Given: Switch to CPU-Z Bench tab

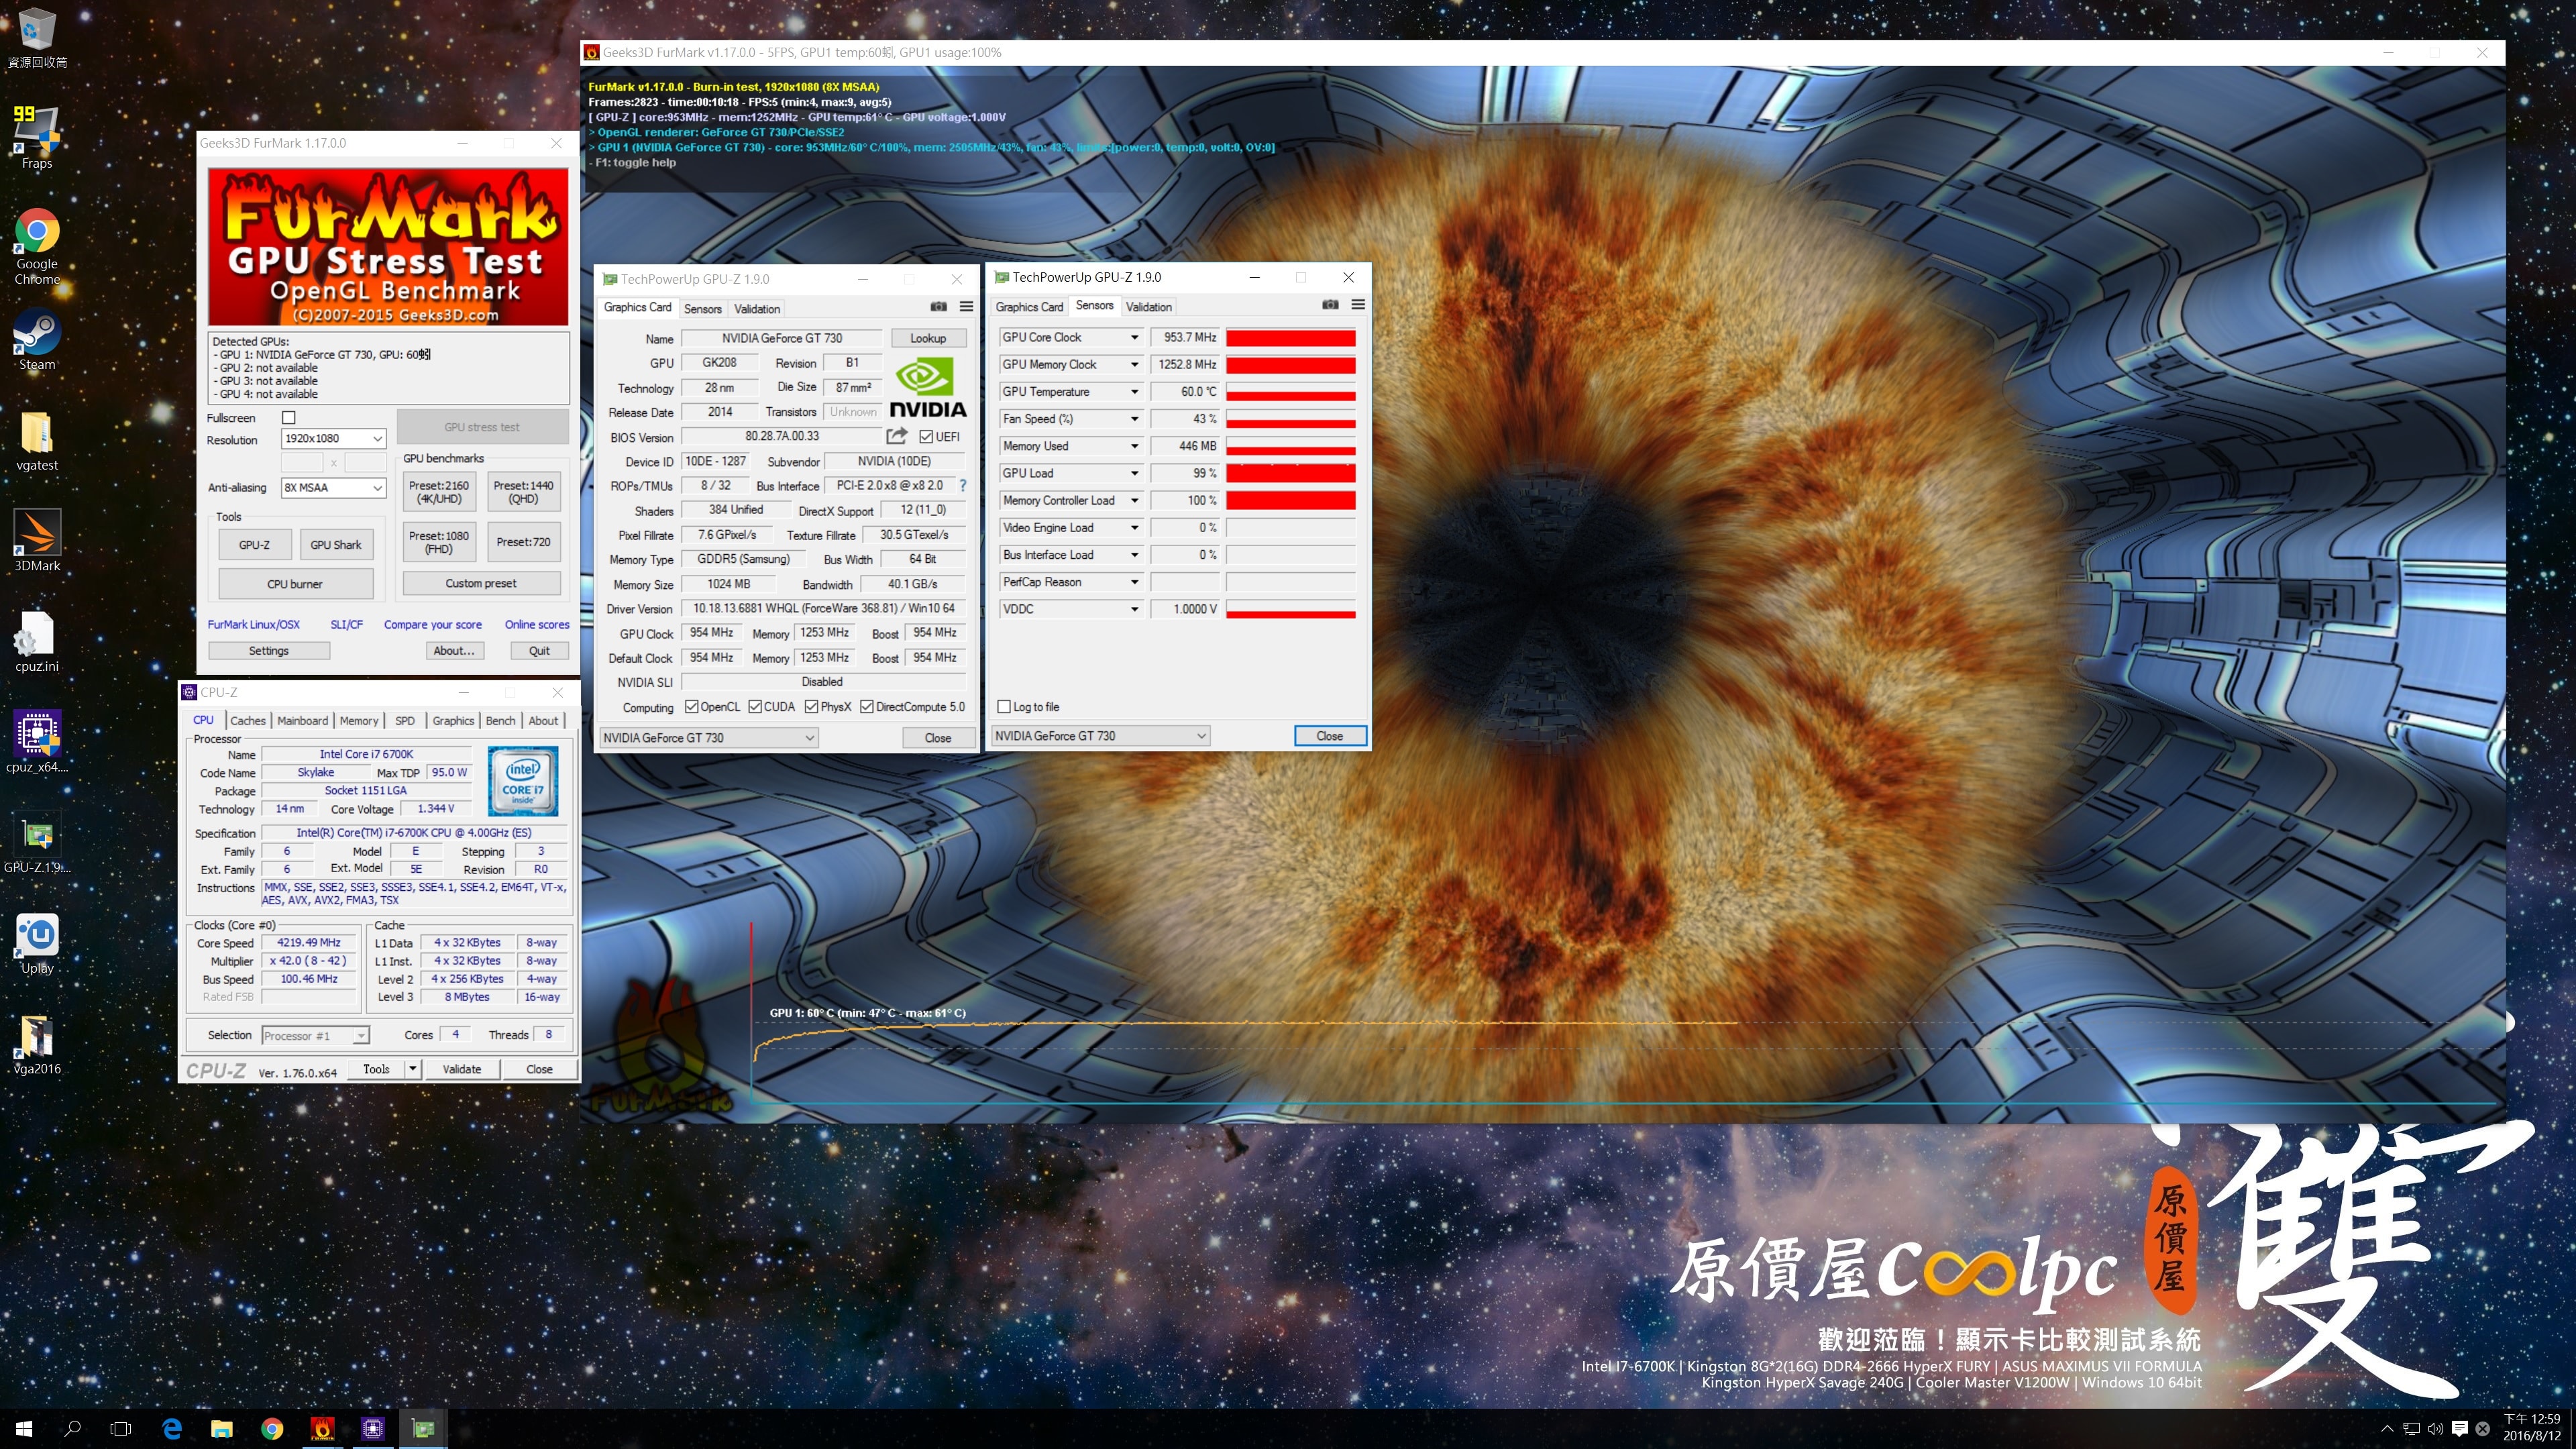Looking at the screenshot, I should (x=500, y=720).
